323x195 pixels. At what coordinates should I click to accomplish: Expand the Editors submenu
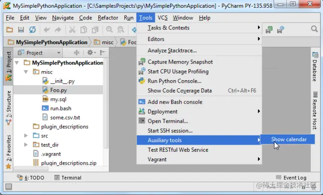(x=199, y=39)
